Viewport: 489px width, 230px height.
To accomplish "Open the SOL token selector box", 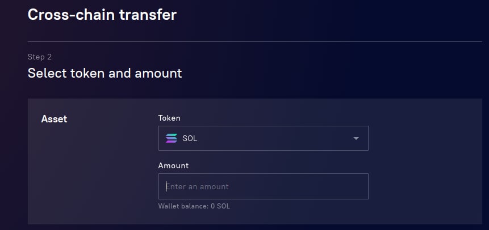I will (x=263, y=138).
